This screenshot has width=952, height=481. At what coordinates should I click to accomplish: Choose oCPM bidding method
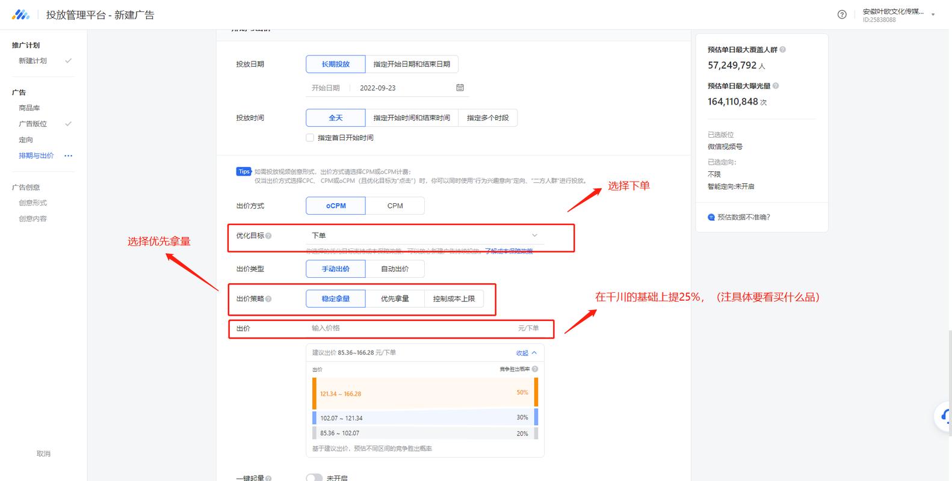335,206
